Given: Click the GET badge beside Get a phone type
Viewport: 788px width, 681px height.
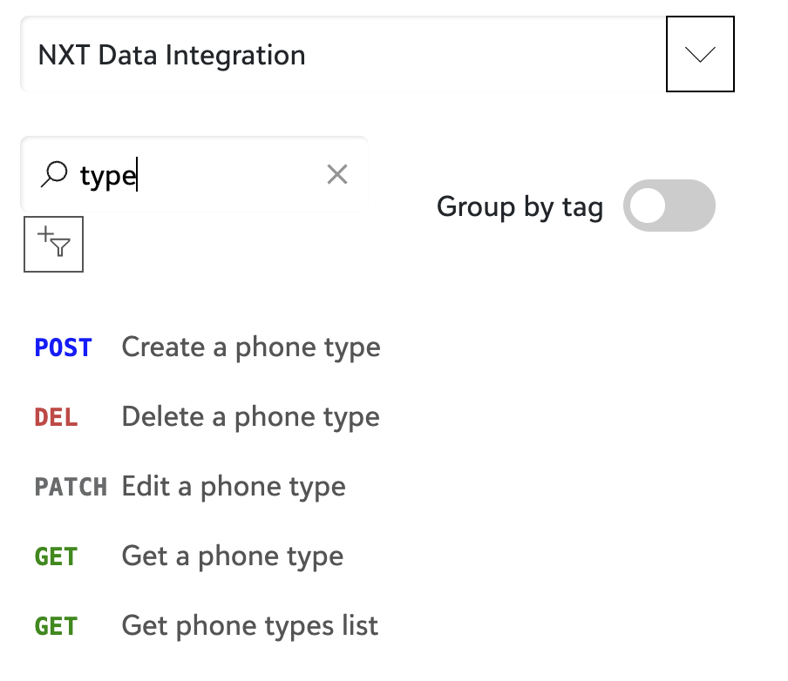Looking at the screenshot, I should tap(56, 556).
